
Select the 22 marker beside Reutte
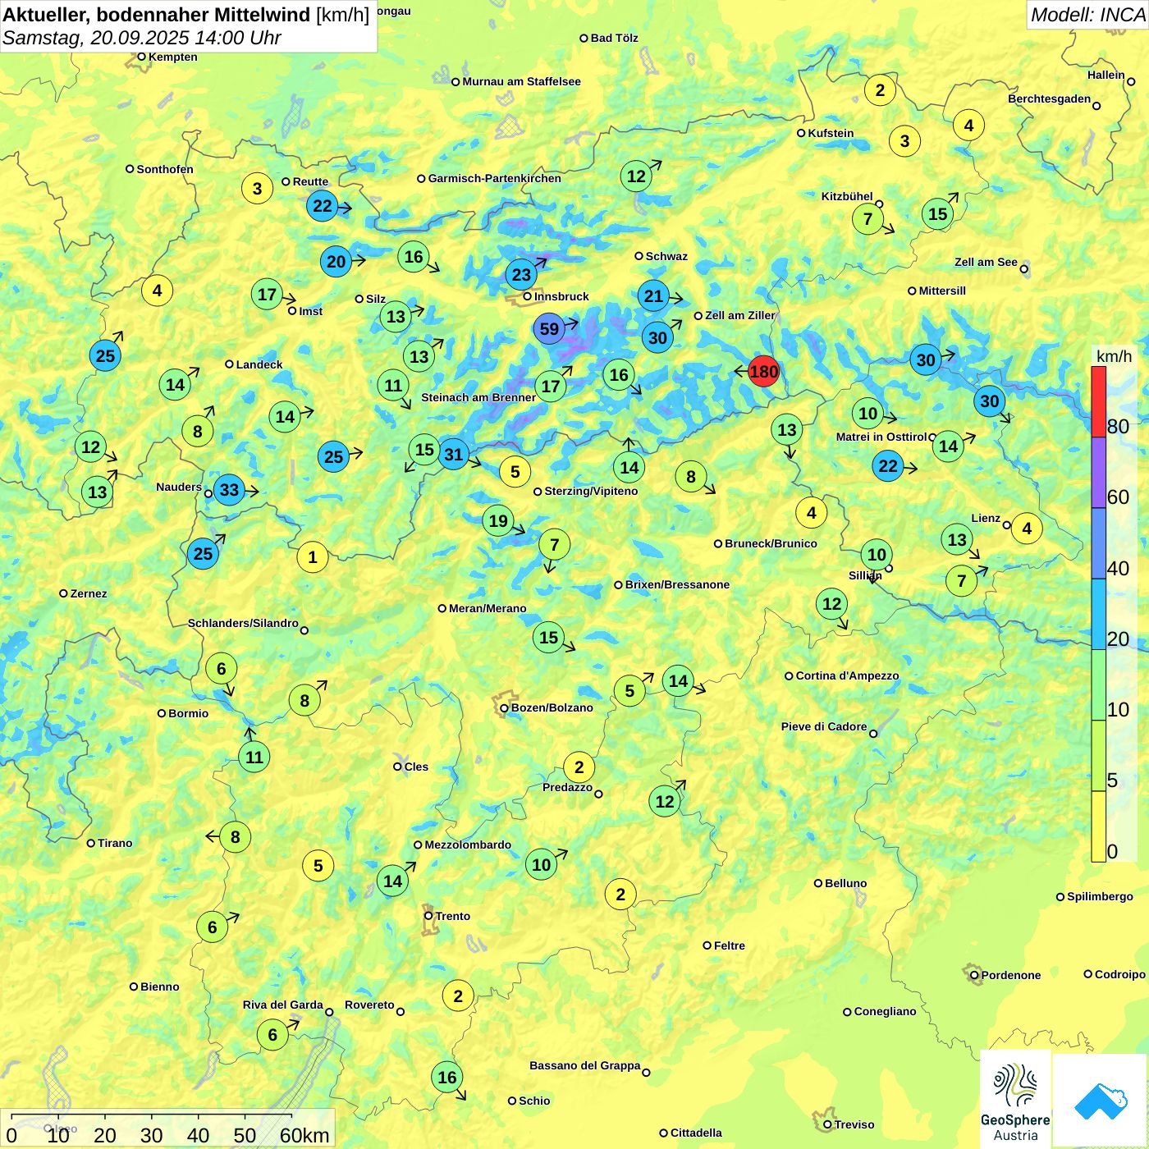323,206
